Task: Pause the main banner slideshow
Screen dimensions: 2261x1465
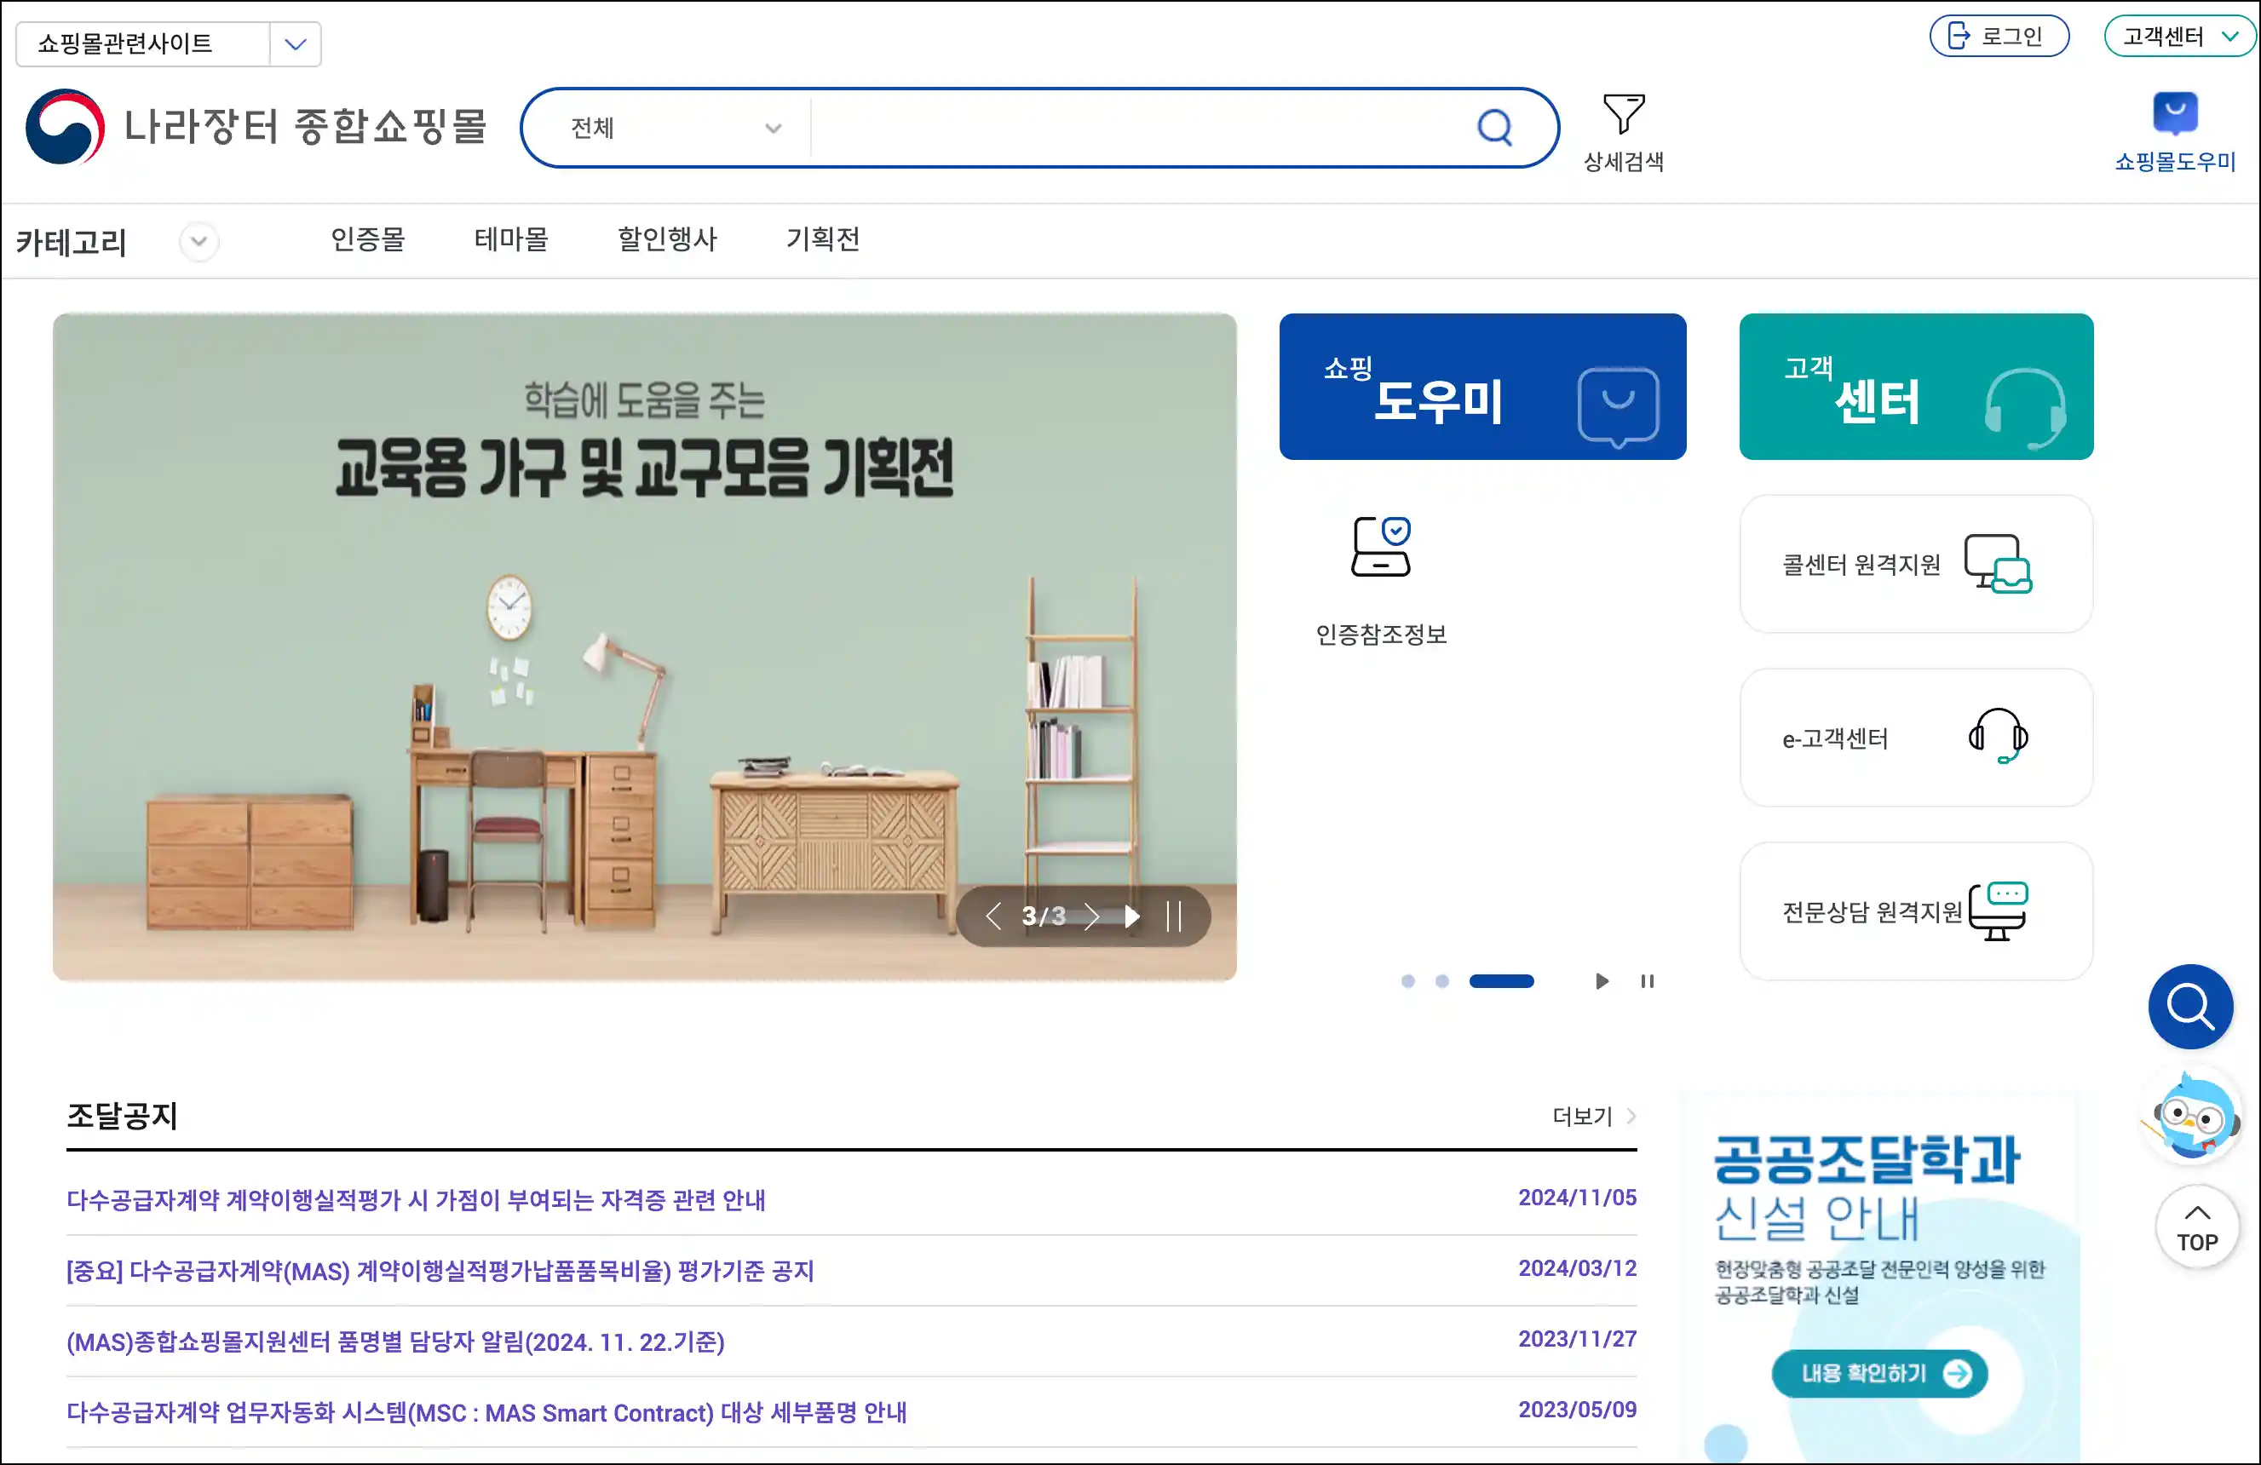Action: (1173, 916)
